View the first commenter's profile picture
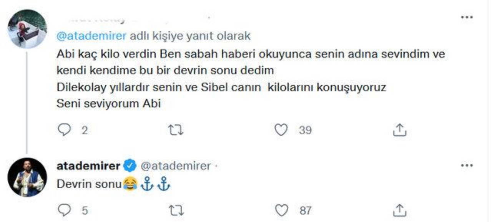The height and width of the screenshot is (222, 492). tap(27, 29)
